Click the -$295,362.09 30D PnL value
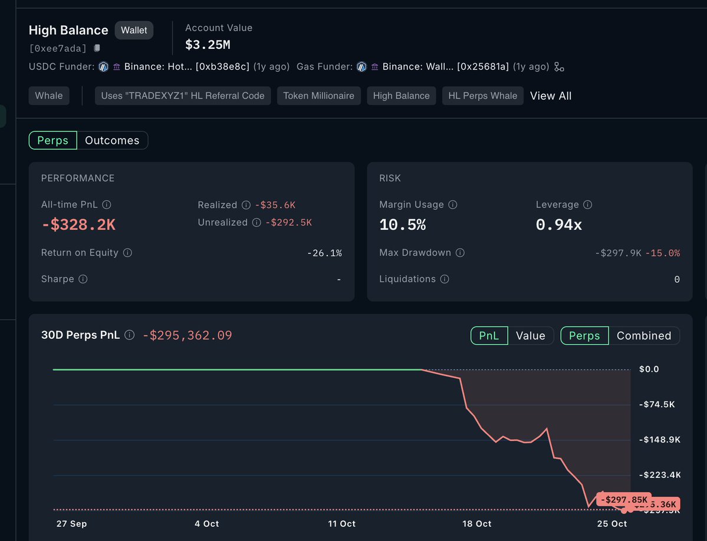This screenshot has width=707, height=541. (187, 335)
